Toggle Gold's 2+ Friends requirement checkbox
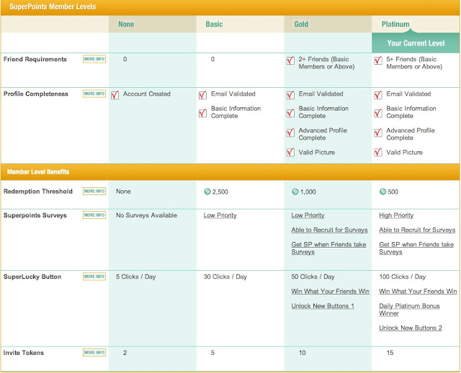 pyautogui.click(x=290, y=60)
